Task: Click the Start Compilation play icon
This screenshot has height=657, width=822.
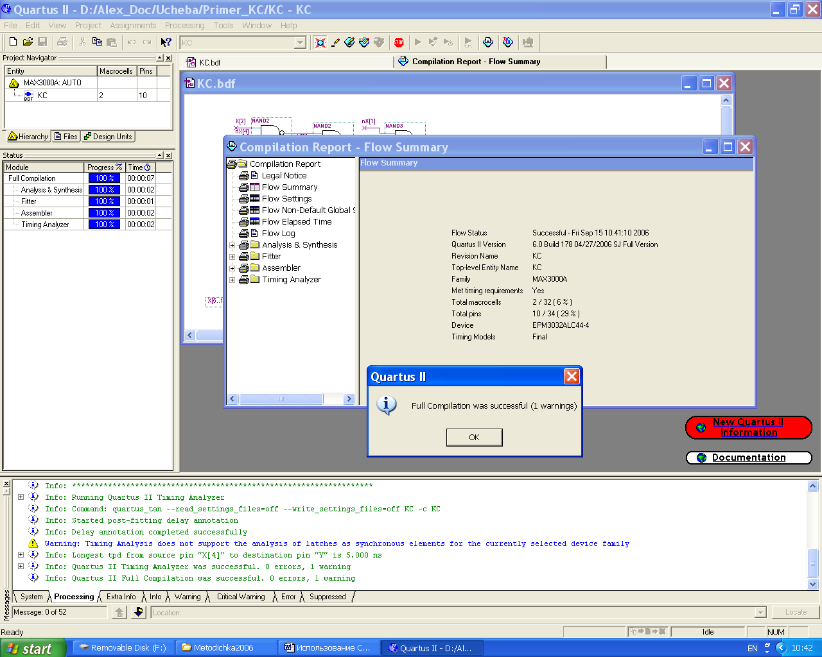Action: pyautogui.click(x=418, y=42)
